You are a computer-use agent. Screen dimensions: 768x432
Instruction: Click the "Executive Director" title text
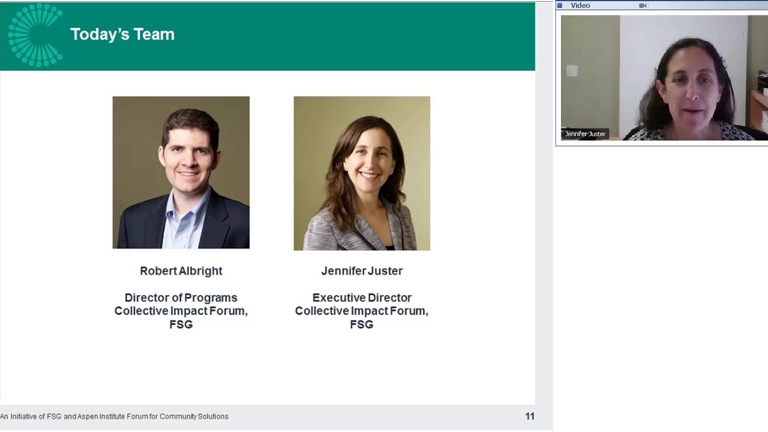362,298
